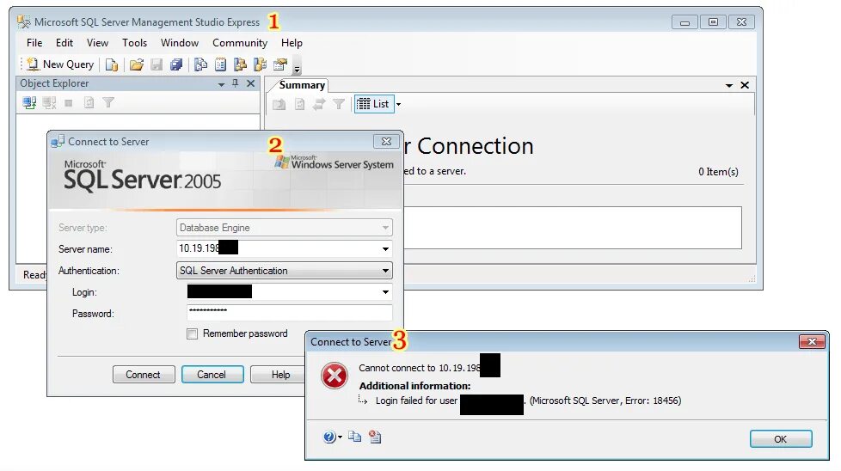Select the Summary tab
The width and height of the screenshot is (841, 471).
point(302,85)
